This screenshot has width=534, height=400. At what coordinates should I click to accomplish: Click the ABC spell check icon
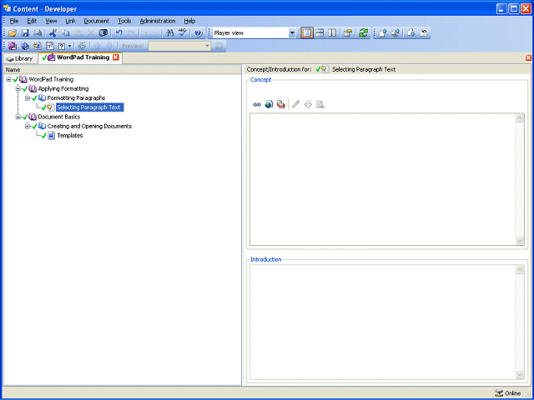click(x=183, y=33)
